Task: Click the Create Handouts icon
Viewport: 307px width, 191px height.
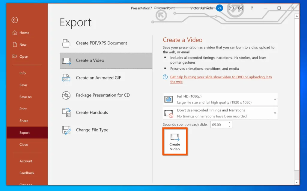Action: point(66,112)
